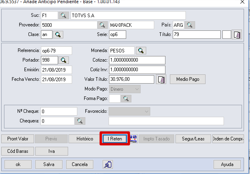The height and width of the screenshot is (174, 250).
Task: Click the Iva button
Action: coord(52,151)
